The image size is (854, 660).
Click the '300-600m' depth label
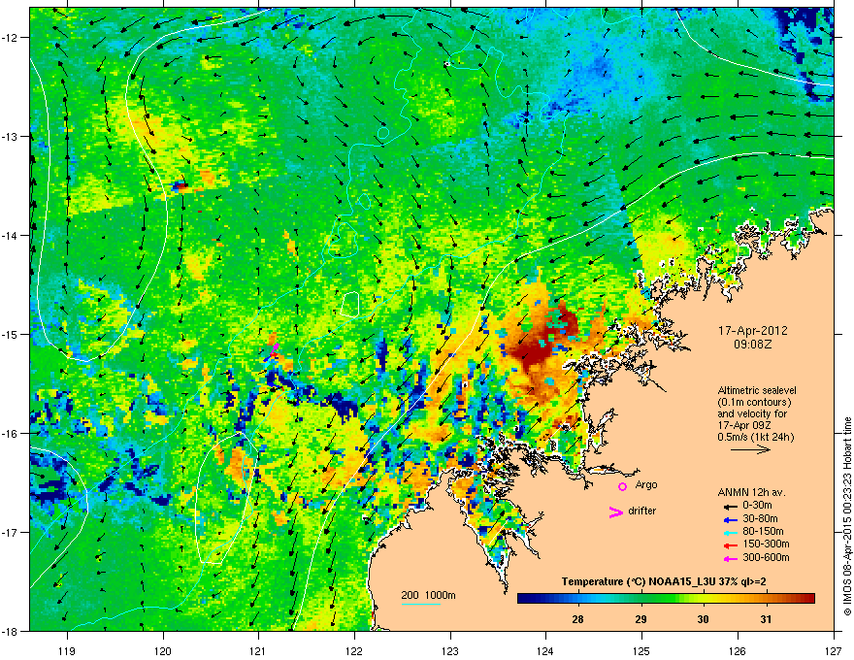(x=766, y=558)
